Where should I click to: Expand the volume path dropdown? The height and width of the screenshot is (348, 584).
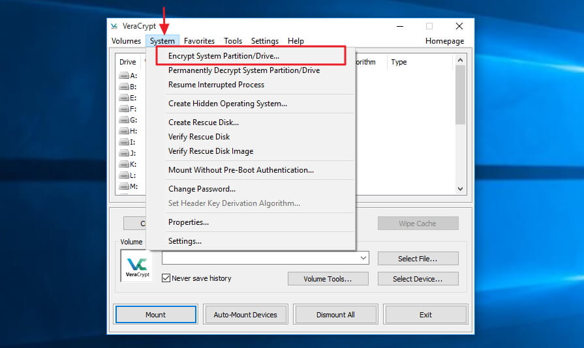pyautogui.click(x=363, y=258)
